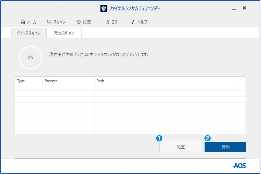Sort by the Type column header
This screenshot has width=261, height=174.
tap(29, 81)
